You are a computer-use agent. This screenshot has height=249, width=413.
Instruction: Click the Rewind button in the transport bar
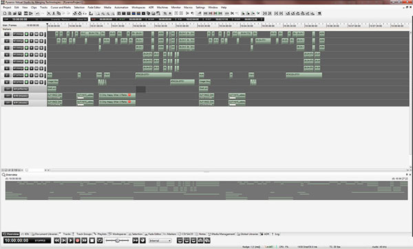click(x=57, y=240)
